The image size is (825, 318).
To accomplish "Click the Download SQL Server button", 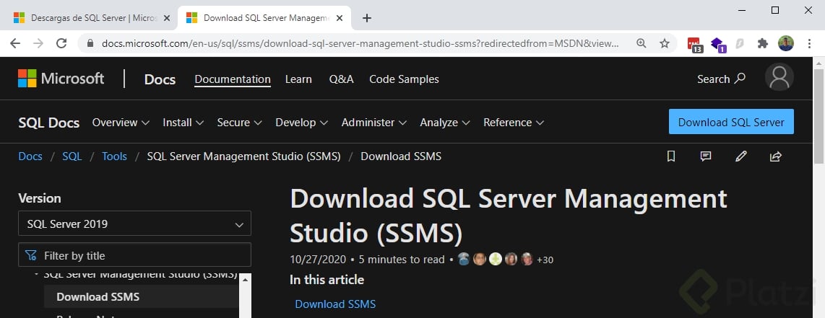I will click(x=731, y=122).
